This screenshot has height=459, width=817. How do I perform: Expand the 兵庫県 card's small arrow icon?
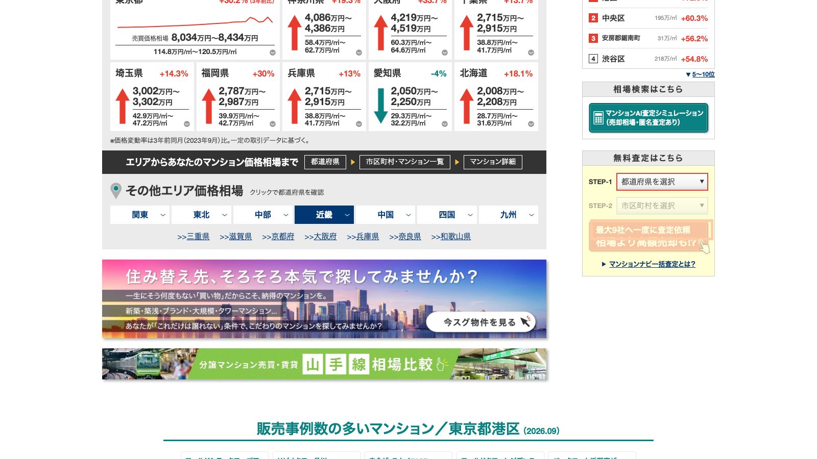pyautogui.click(x=359, y=124)
